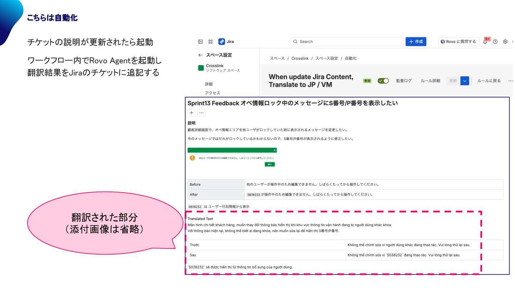The width and height of the screenshot is (515, 290).
Task: Click the はい button in embedded image
Action: click(x=270, y=164)
